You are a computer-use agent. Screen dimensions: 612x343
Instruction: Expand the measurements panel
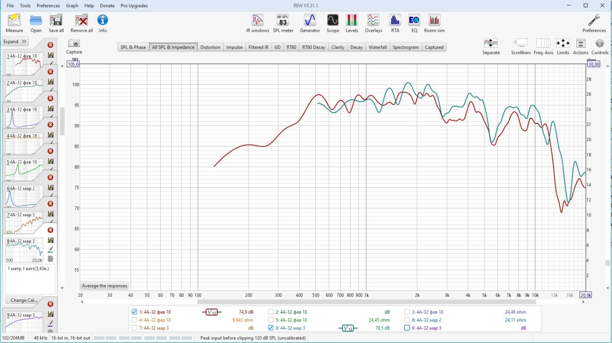click(x=15, y=42)
